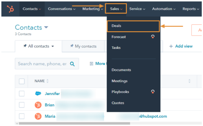203x126 pixels.
Task: Click the filter sliders icon
Action: click(x=91, y=64)
